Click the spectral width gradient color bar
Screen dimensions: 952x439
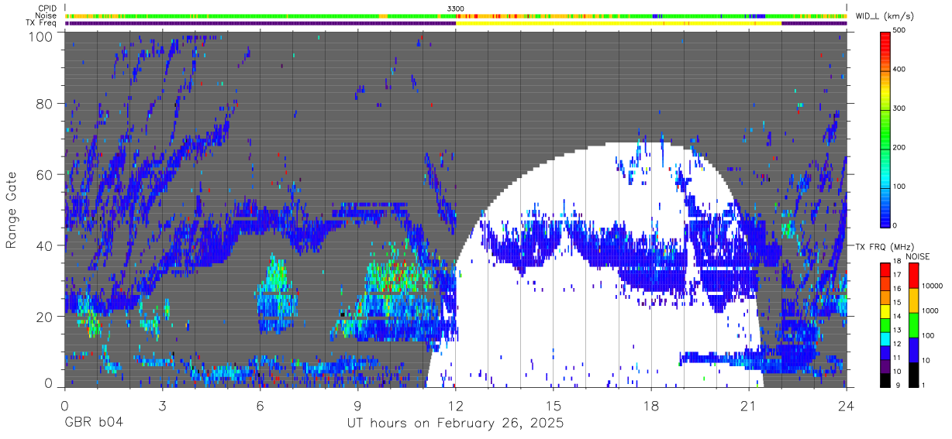tap(885, 129)
